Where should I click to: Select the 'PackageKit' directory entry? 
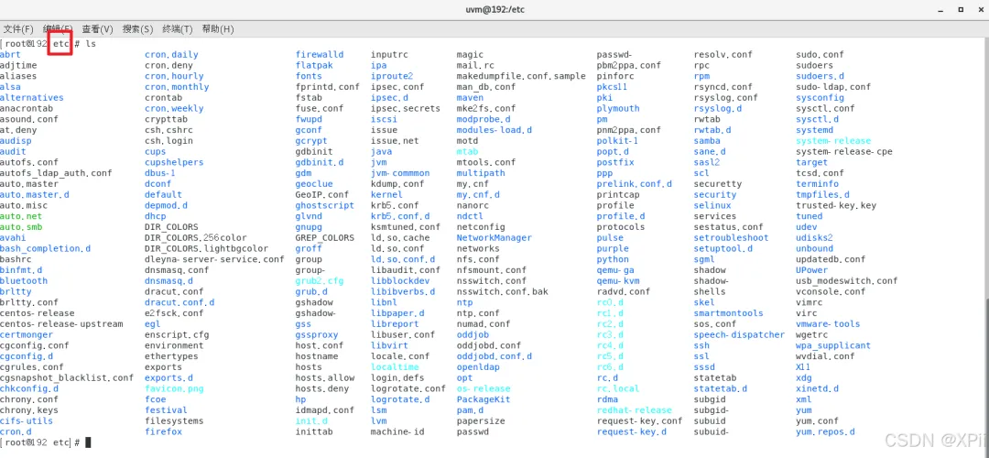(484, 399)
